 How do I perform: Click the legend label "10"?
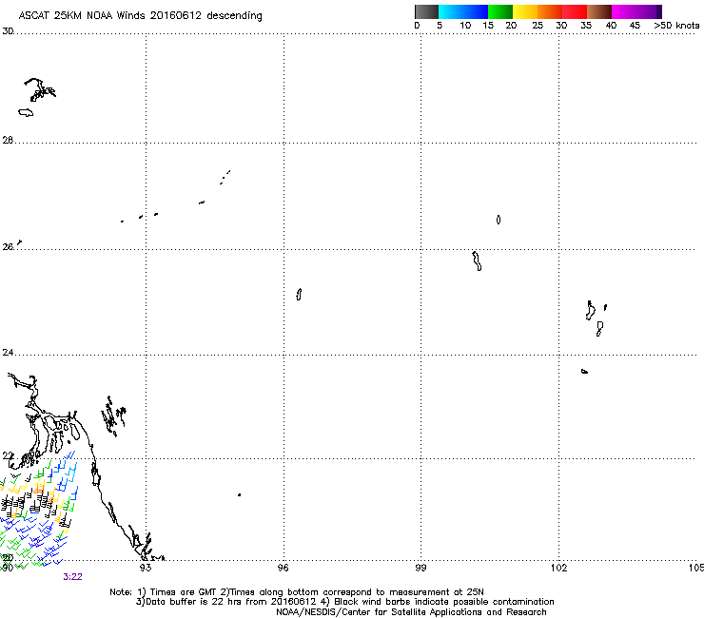(465, 26)
